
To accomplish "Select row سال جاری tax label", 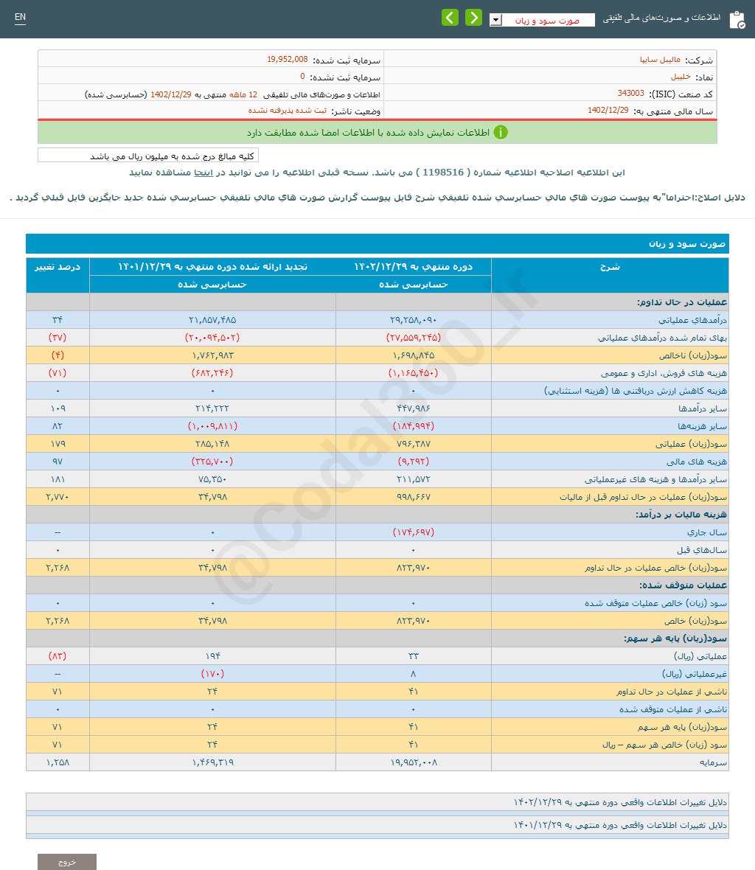I will pos(707,532).
